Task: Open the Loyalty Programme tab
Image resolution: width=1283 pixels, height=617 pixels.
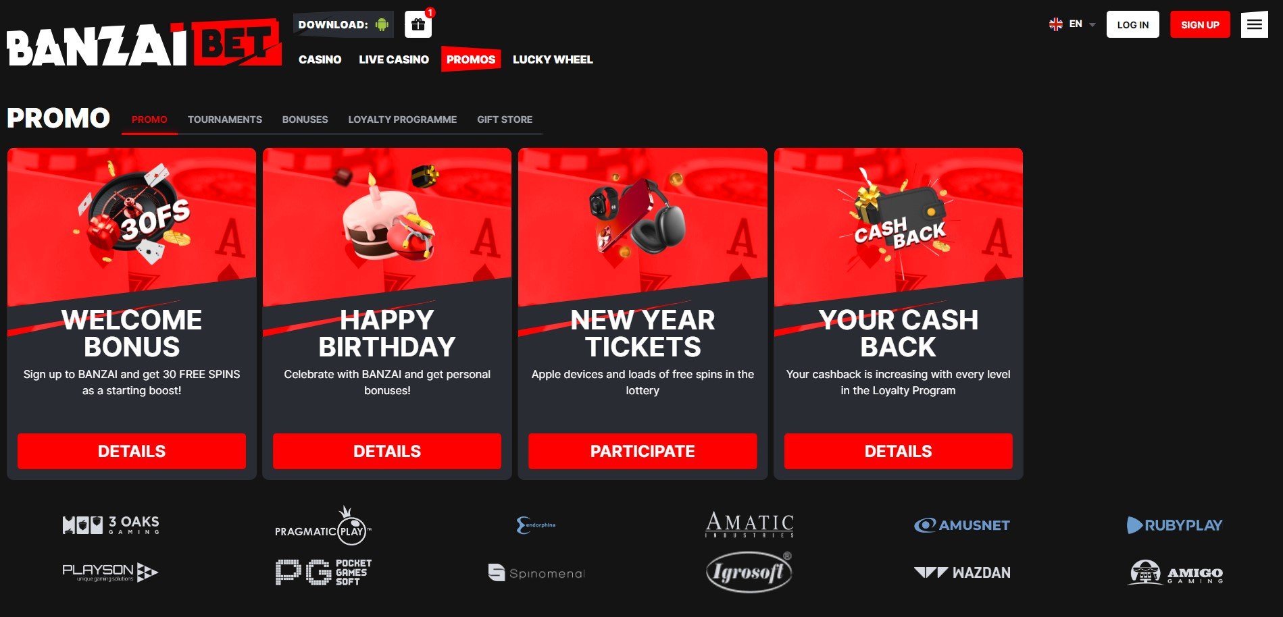Action: (403, 119)
